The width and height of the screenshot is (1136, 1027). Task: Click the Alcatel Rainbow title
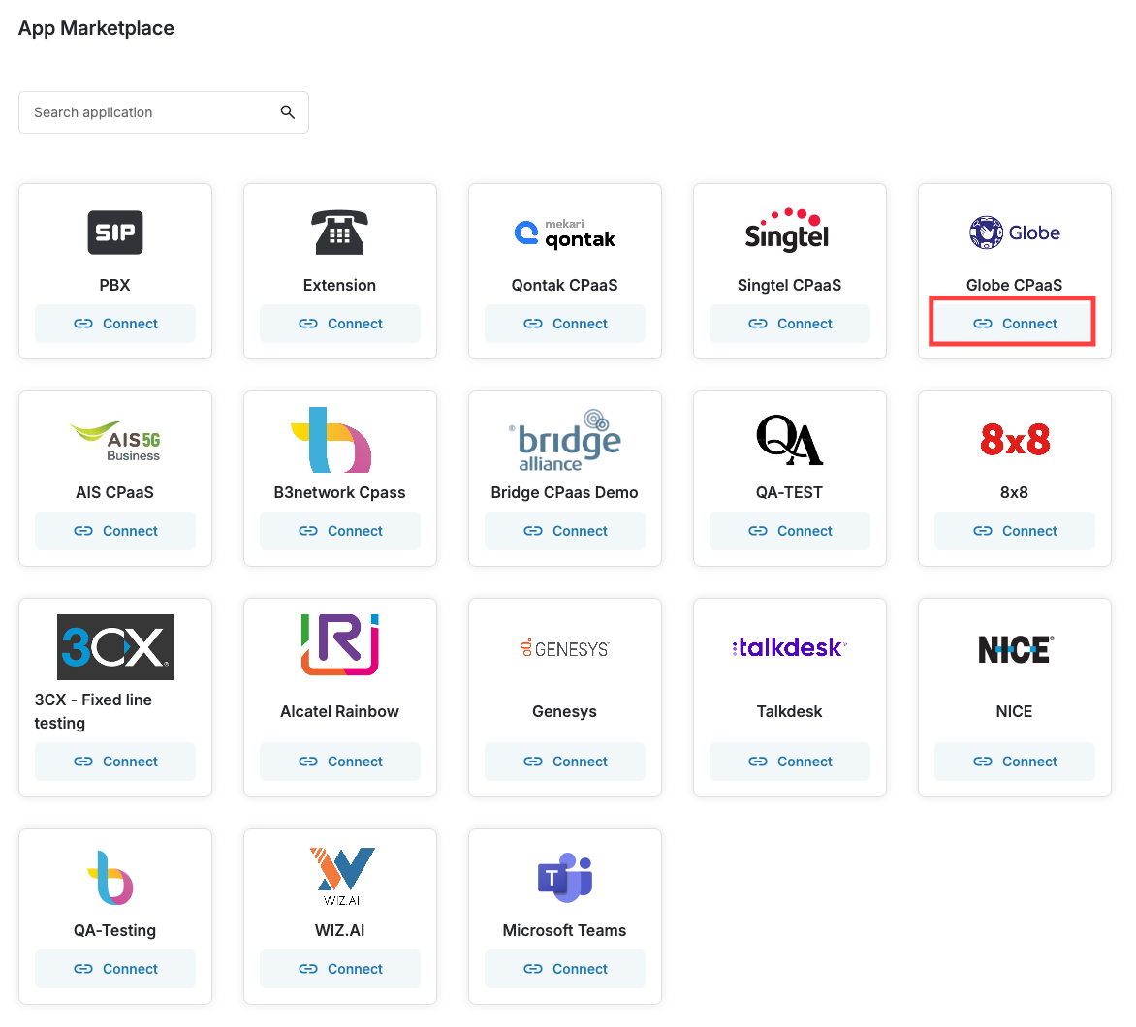pos(340,711)
